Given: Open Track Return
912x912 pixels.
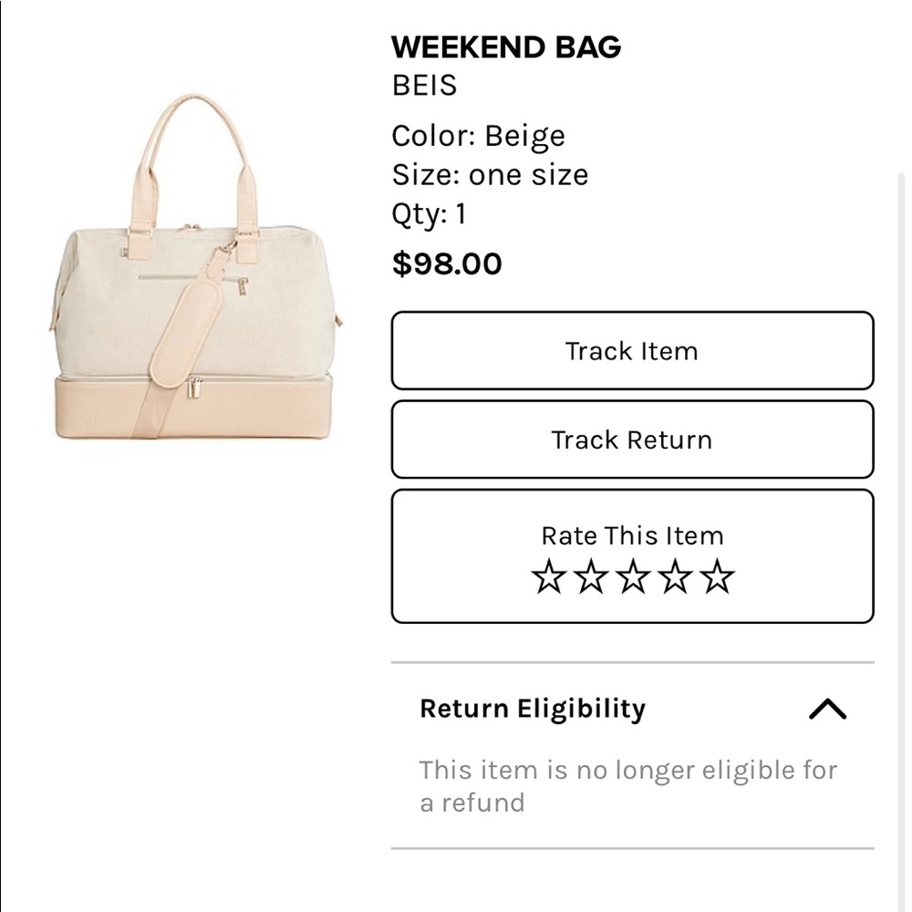Looking at the screenshot, I should [x=632, y=440].
